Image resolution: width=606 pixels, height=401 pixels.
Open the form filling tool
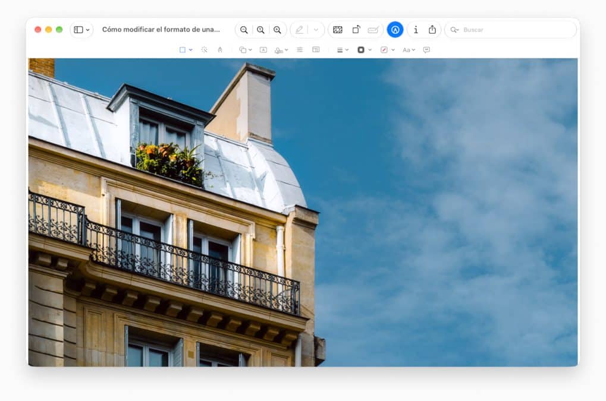click(x=373, y=30)
